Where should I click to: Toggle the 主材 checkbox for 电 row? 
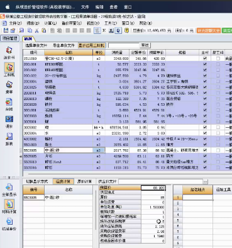point(205,127)
